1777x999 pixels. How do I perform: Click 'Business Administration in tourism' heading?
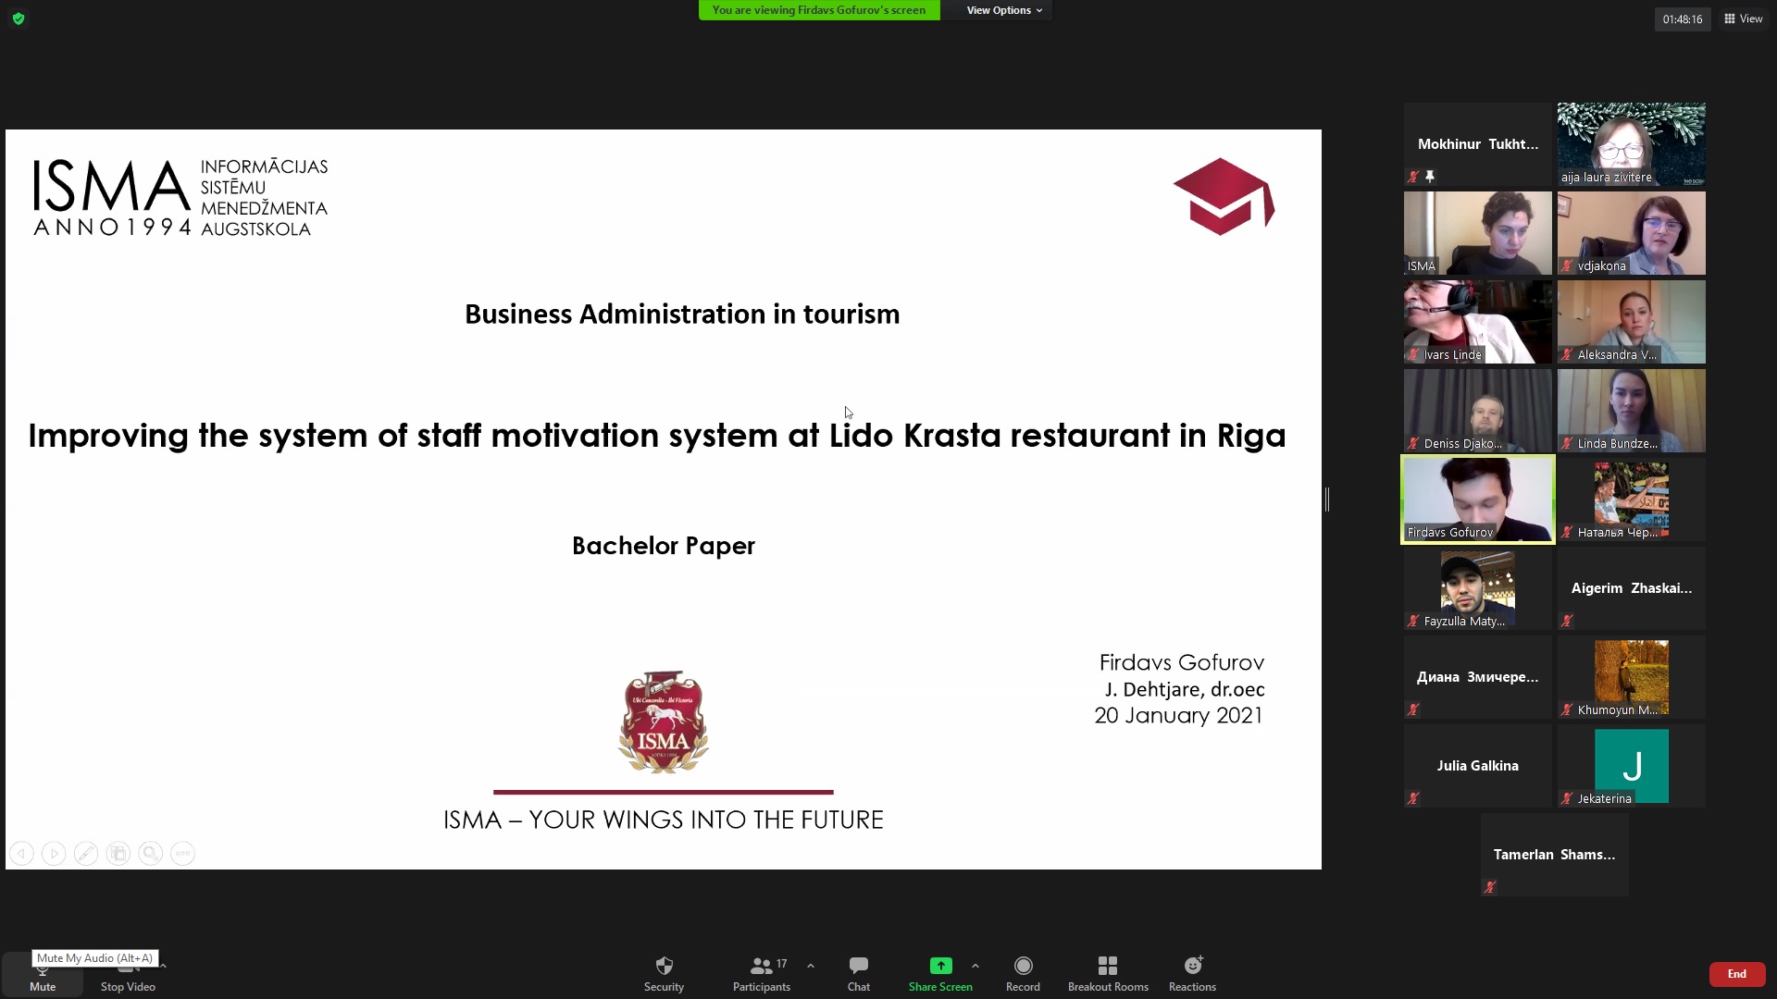[x=682, y=314]
